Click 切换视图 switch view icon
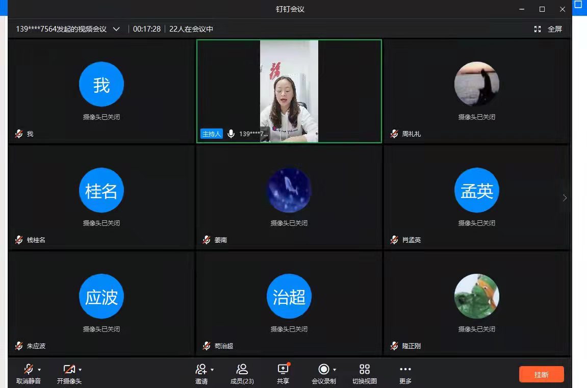The height and width of the screenshot is (388, 587). [364, 369]
